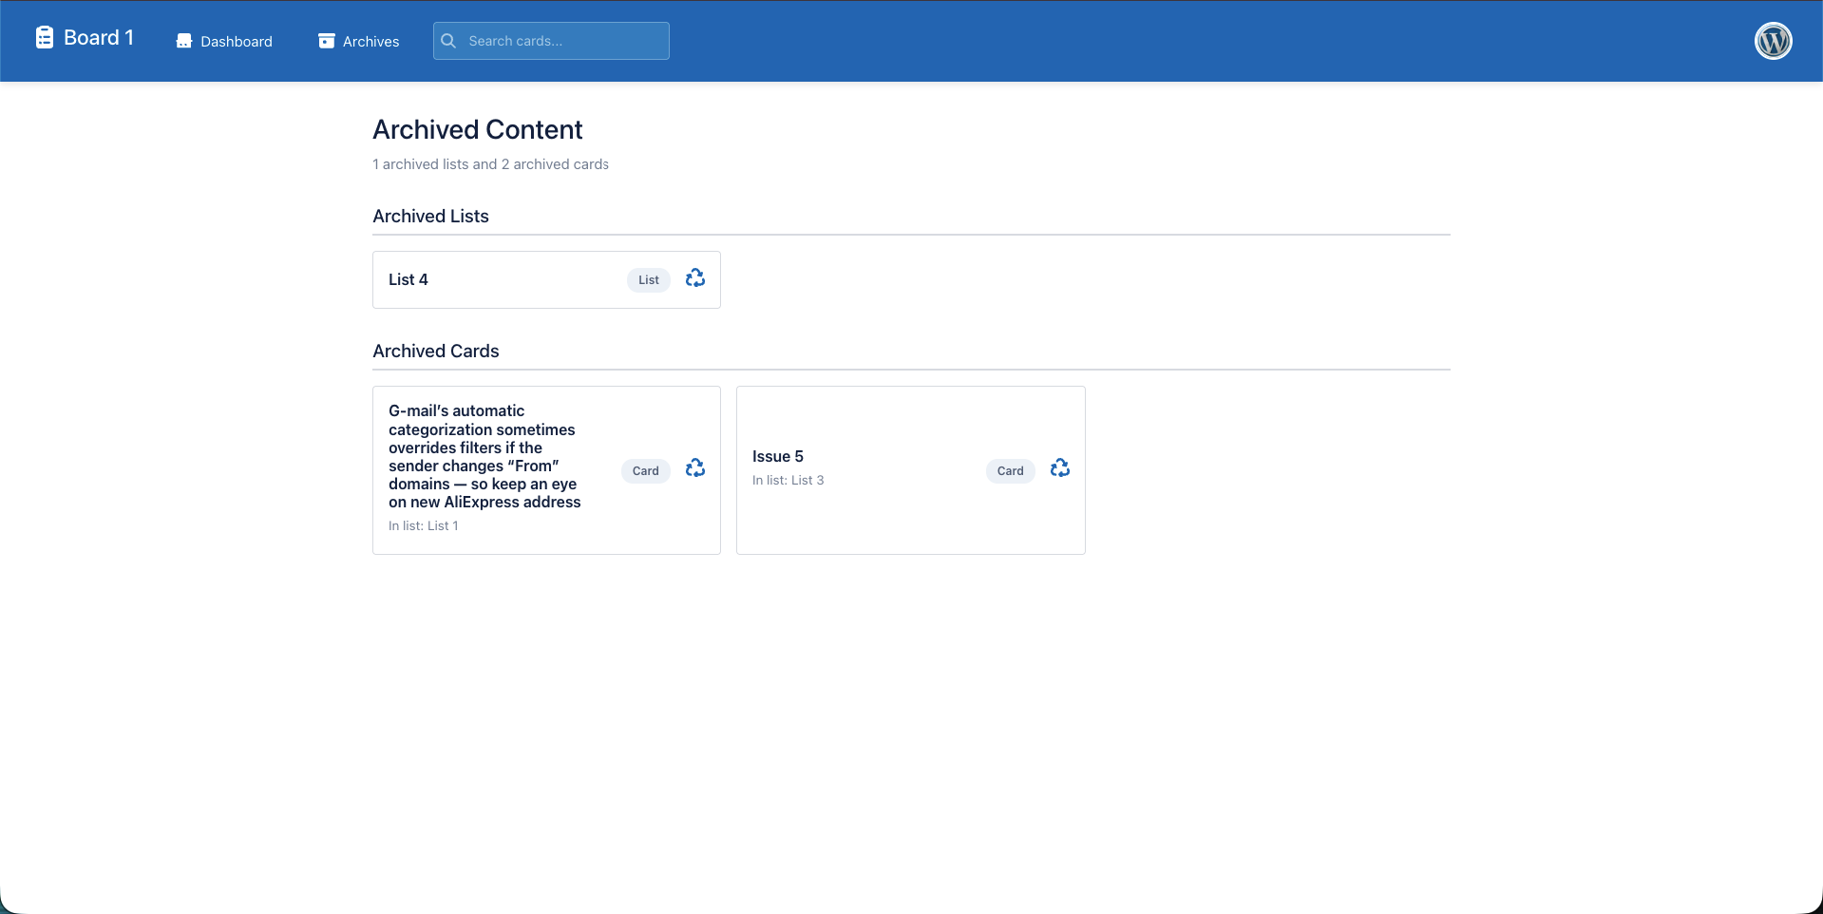Click the In list: List 3 text
Screen dimensions: 1823x914
click(x=788, y=479)
